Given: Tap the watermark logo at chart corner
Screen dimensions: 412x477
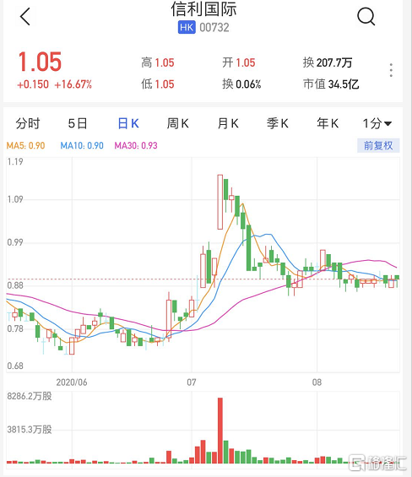Looking at the screenshot, I should (x=377, y=463).
